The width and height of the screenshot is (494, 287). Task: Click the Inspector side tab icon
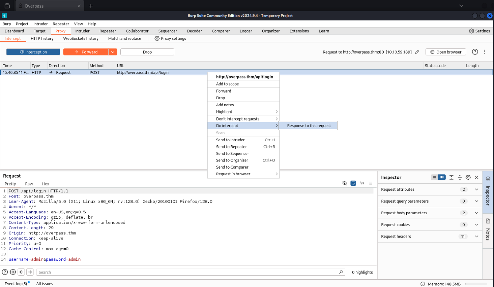[488, 179]
